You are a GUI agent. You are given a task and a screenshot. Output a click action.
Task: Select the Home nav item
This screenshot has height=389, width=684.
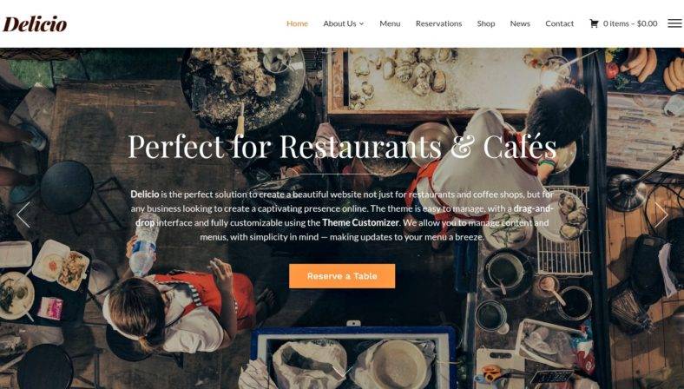click(297, 23)
